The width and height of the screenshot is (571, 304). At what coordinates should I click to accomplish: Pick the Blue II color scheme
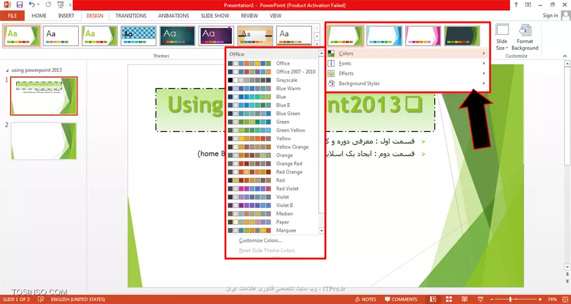[x=272, y=105]
